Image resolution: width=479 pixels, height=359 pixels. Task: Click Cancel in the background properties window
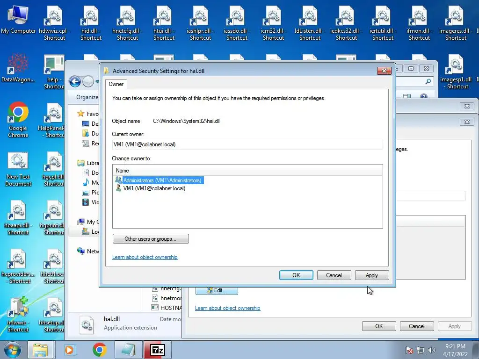pos(417,326)
